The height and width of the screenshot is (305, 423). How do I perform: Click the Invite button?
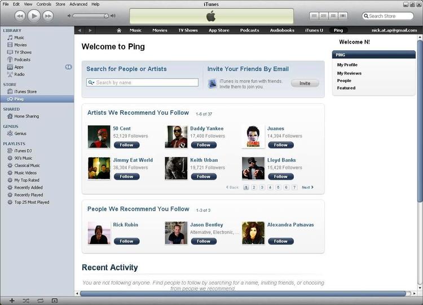tap(305, 84)
